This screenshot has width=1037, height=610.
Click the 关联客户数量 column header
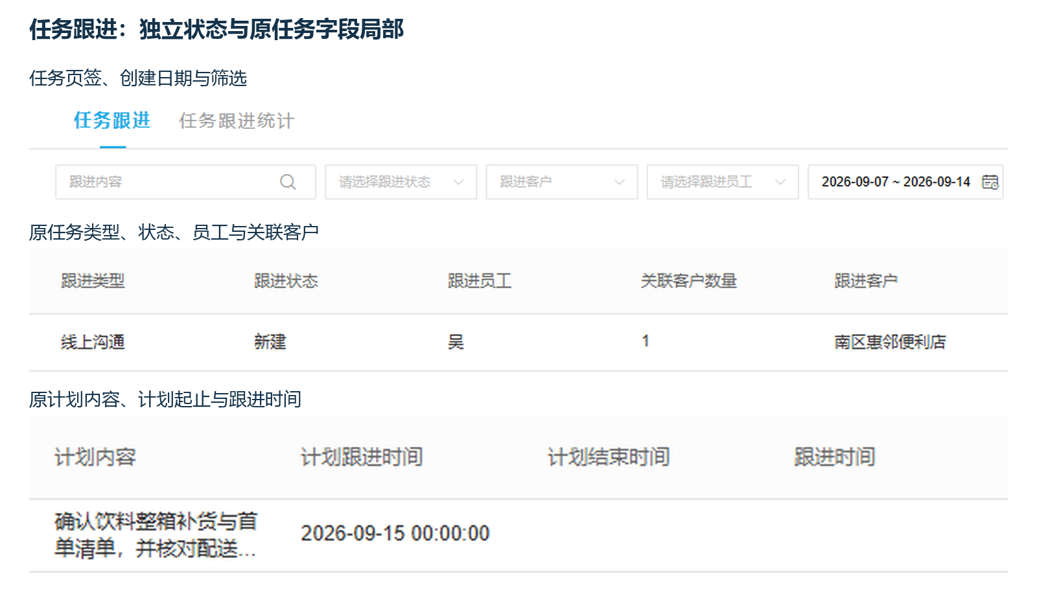click(688, 281)
